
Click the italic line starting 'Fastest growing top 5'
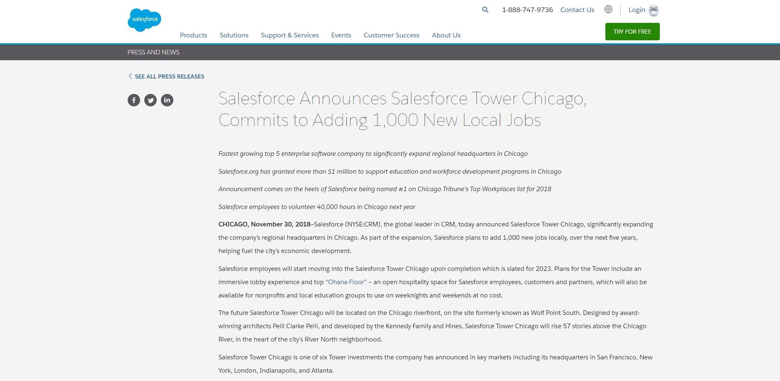pos(373,154)
